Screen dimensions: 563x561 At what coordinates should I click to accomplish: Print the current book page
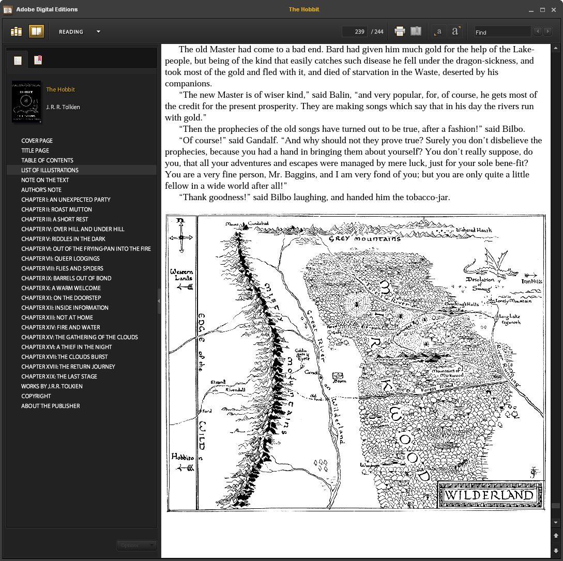click(x=399, y=32)
